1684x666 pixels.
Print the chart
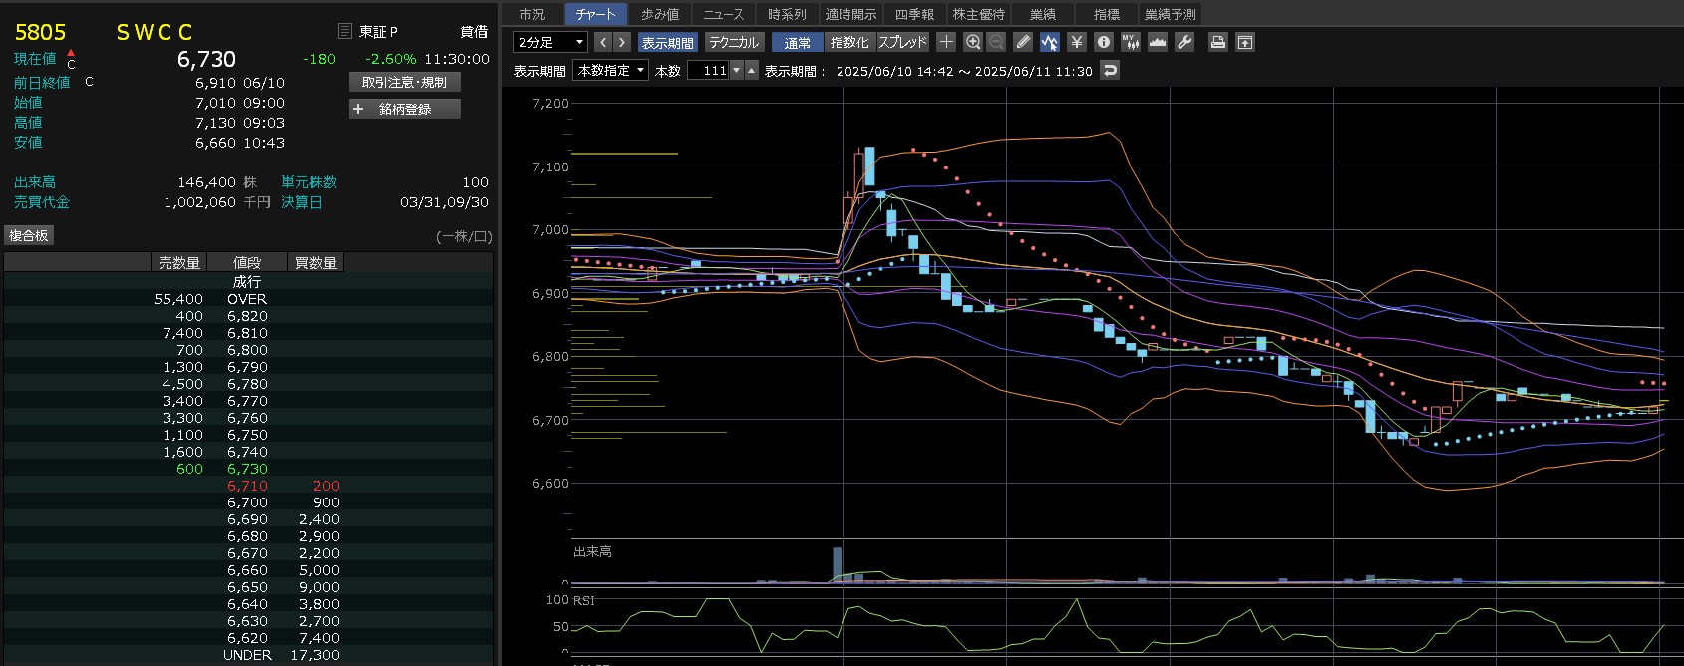pyautogui.click(x=1217, y=42)
